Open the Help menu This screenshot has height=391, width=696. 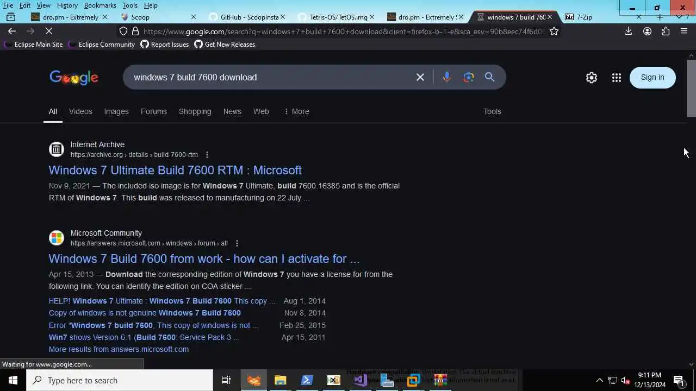(151, 5)
